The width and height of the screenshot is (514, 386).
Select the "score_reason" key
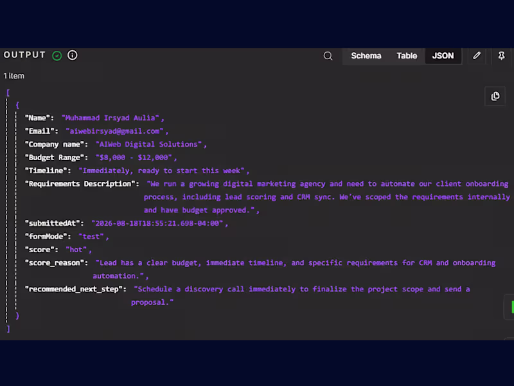coord(55,262)
